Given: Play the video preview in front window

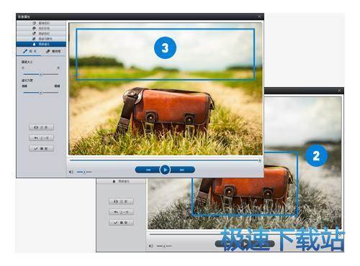Looking at the screenshot, I should point(165,170).
